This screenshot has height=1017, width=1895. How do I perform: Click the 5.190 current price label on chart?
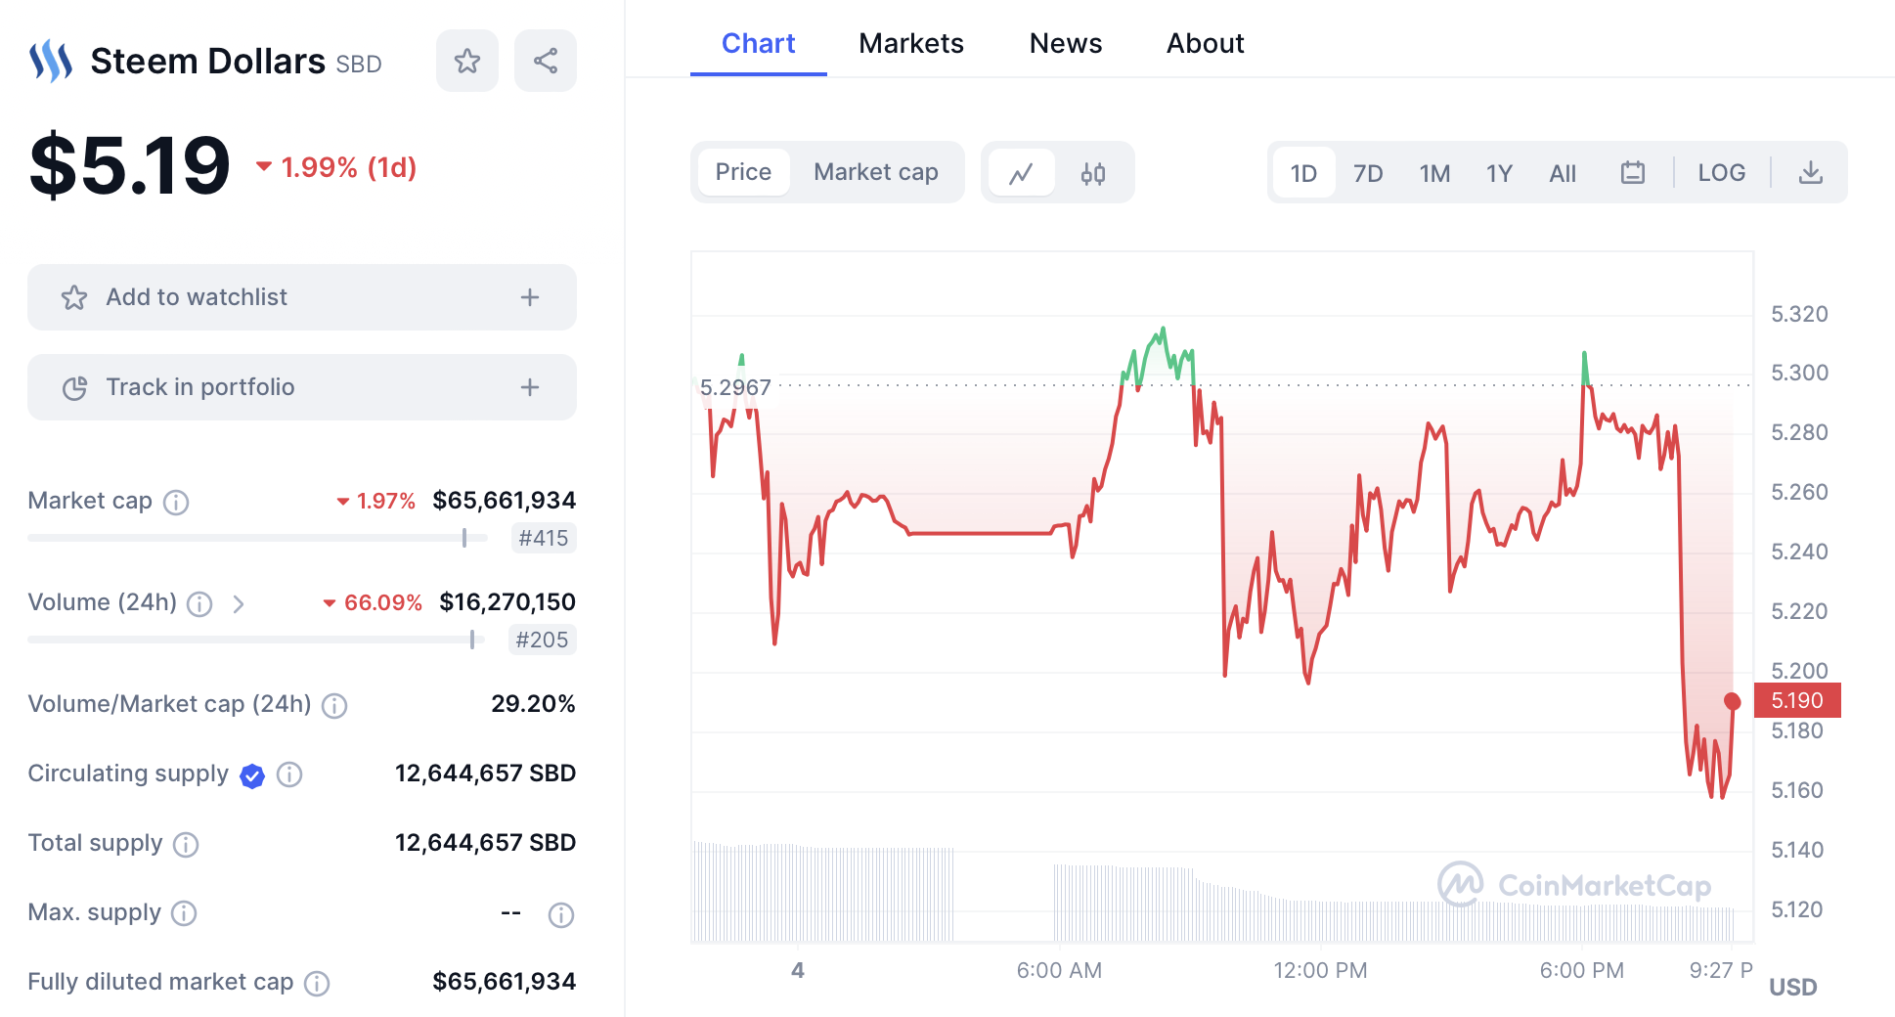1797,700
